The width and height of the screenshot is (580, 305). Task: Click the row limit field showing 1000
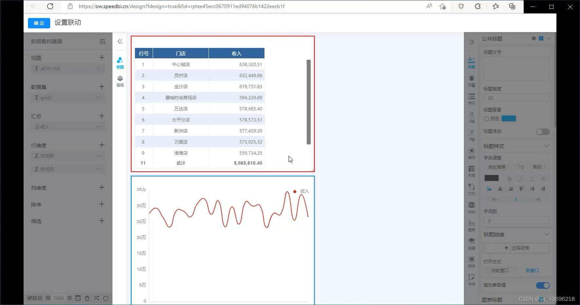(x=59, y=298)
